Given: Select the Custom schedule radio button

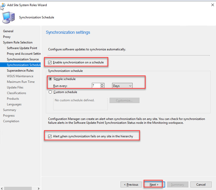Looking at the screenshot, I should (50, 92).
